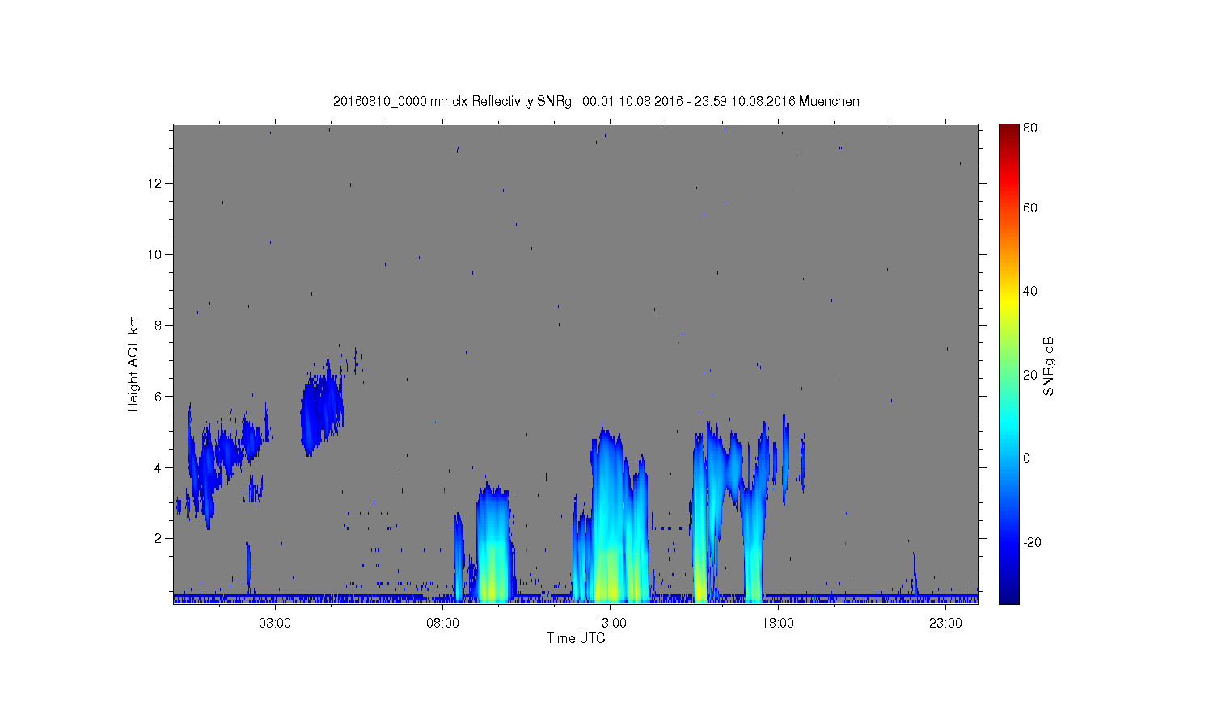Click the plot title mentioning Muenchen
The image size is (1213, 727).
pyautogui.click(x=596, y=102)
